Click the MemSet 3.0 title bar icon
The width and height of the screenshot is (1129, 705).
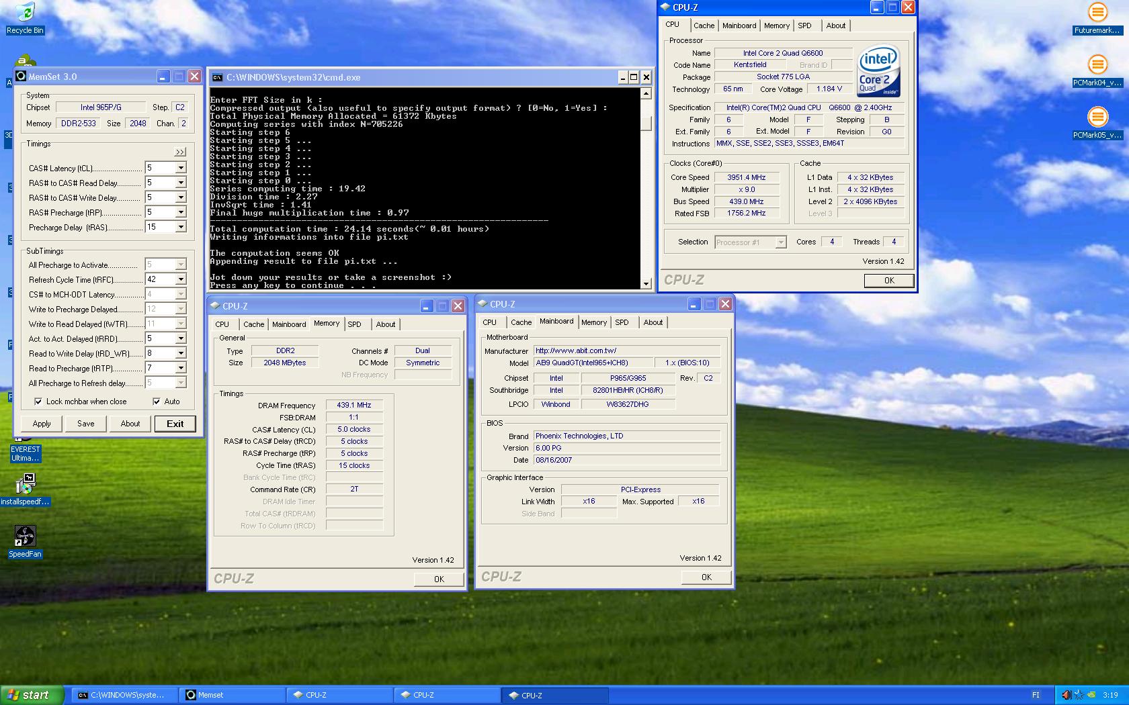pyautogui.click(x=22, y=77)
